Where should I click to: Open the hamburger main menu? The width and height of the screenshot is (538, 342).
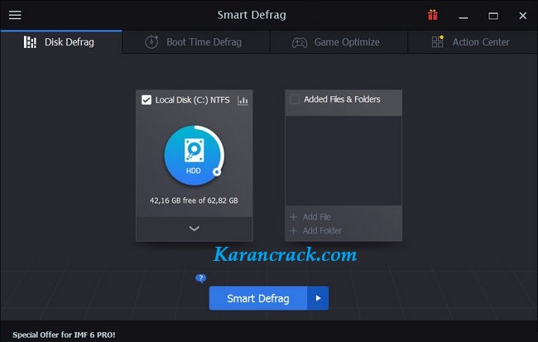pyautogui.click(x=15, y=15)
